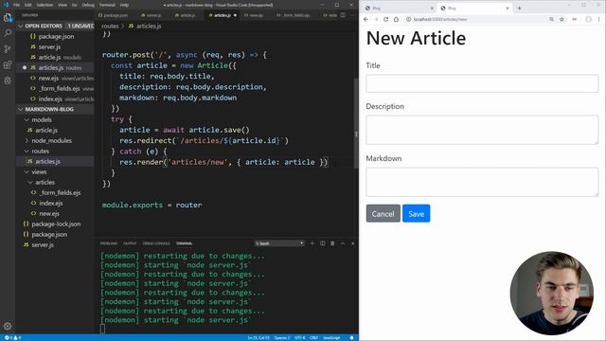Open the Help menu

pos(124,5)
